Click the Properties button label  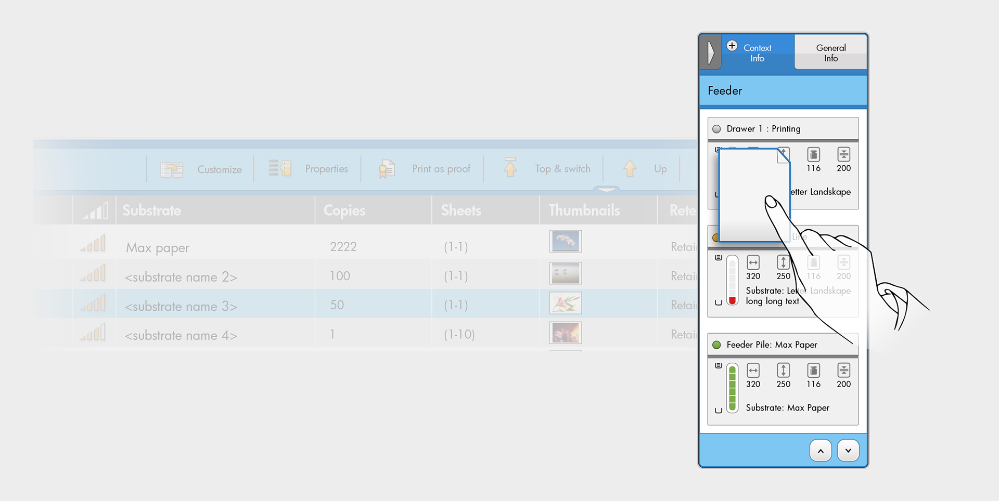(x=327, y=169)
